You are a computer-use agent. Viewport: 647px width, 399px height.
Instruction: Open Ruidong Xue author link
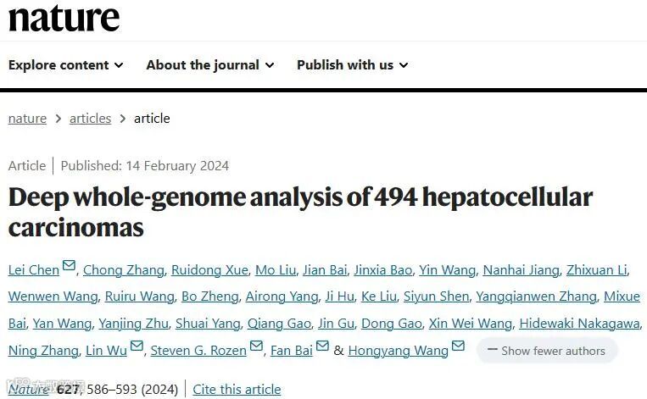click(209, 270)
